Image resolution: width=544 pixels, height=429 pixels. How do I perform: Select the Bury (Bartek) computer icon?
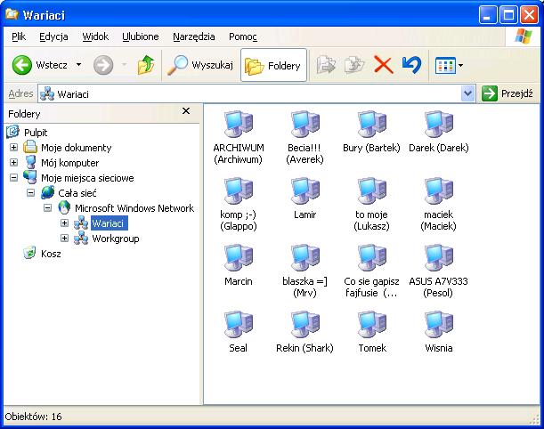pyautogui.click(x=371, y=126)
